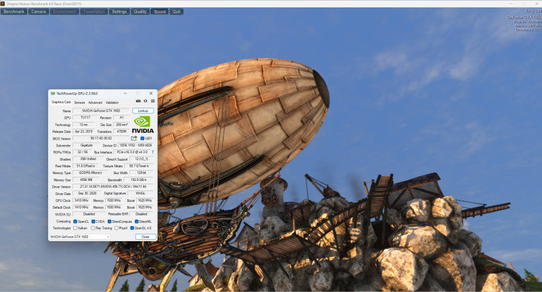Click the Lookup button
This screenshot has height=292, width=542.
click(143, 110)
